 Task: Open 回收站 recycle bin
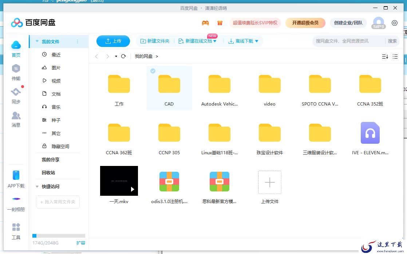48,172
